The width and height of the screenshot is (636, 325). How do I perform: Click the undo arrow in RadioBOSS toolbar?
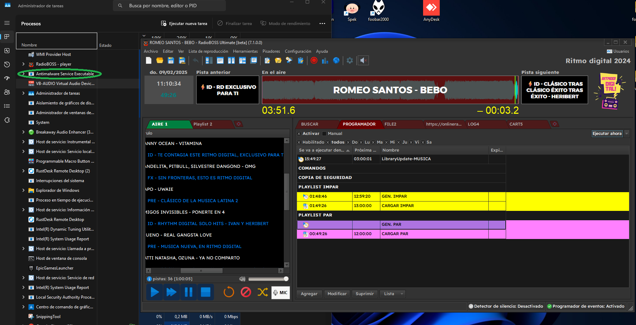196,60
